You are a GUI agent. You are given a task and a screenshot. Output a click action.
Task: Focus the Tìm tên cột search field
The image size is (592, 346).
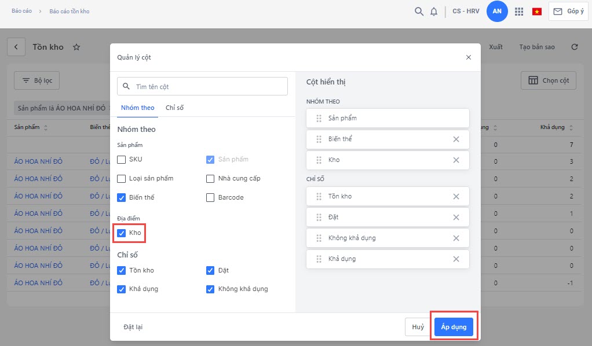tap(209, 86)
